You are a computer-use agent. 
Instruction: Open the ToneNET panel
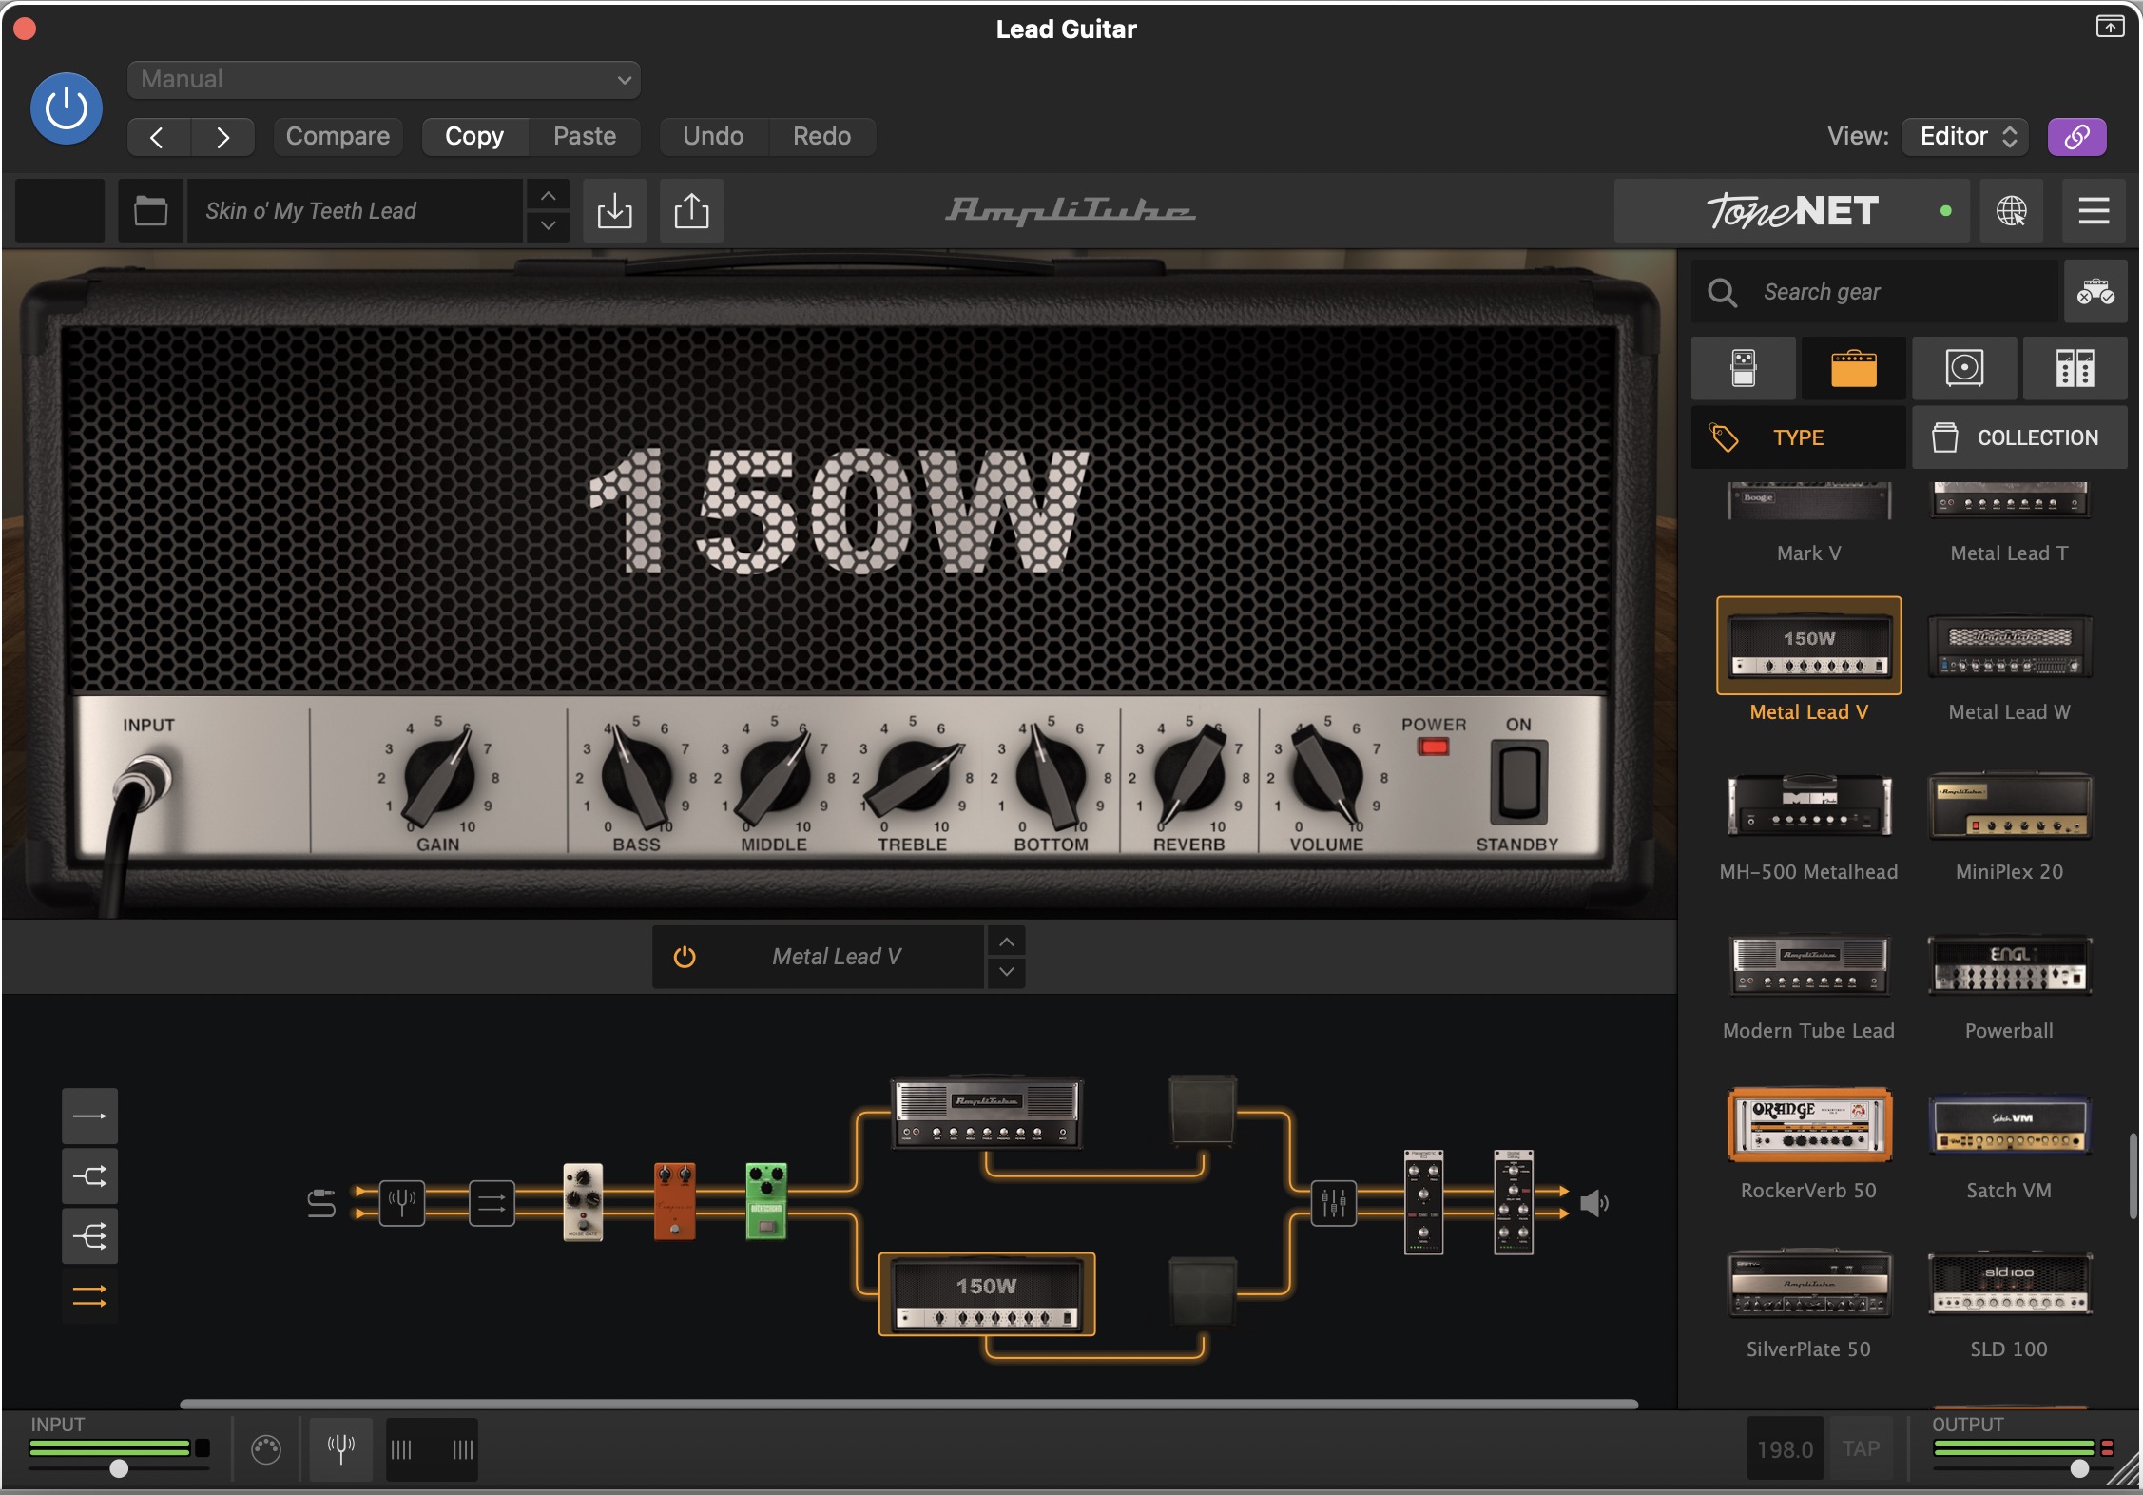(1792, 210)
